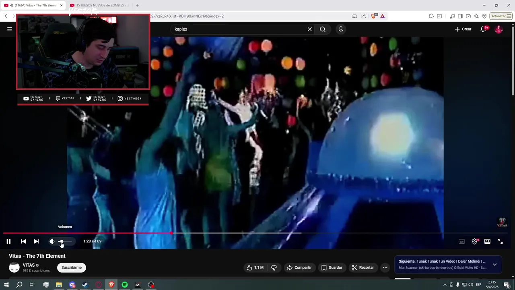The height and width of the screenshot is (290, 515).
Task: Click the Recortar clip button
Action: [363, 267]
